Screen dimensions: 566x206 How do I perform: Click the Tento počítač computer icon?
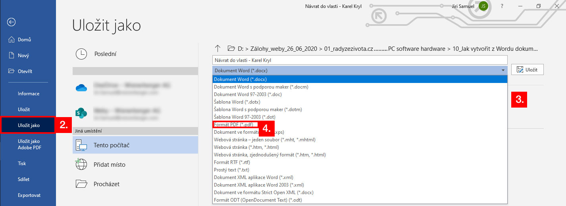pyautogui.click(x=81, y=145)
